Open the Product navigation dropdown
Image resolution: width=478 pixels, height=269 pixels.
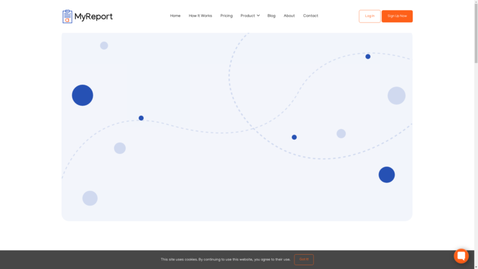[x=248, y=16]
